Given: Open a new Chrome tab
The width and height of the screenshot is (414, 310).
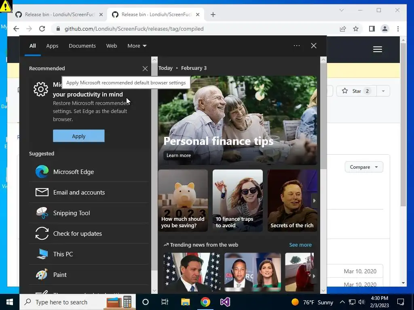Looking at the screenshot, I should click(213, 15).
